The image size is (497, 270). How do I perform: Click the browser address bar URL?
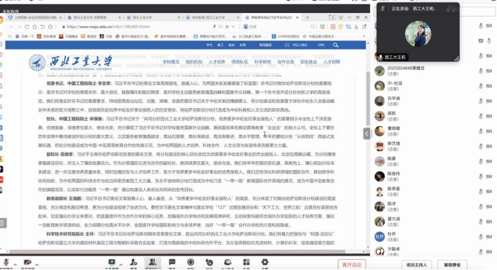[108, 27]
